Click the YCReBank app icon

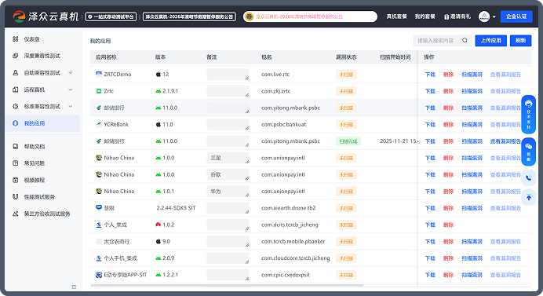[x=99, y=124]
